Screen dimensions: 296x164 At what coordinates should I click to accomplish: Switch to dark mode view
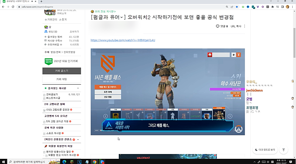click(x=265, y=150)
